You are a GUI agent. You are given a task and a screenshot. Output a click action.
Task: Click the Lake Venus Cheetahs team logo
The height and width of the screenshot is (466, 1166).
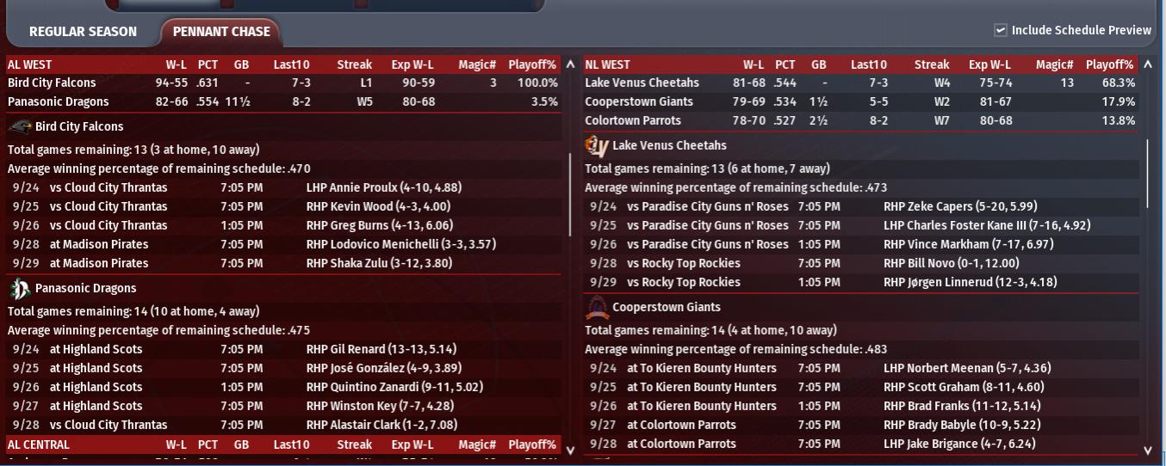[x=597, y=146]
